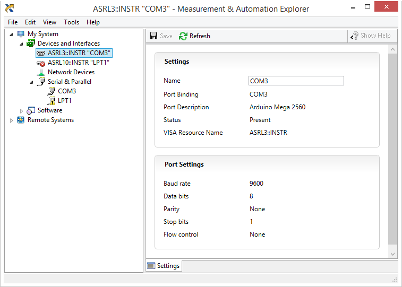This screenshot has width=402, height=287.
Task: Close the Measurement & Automation Explorer window
Action: tap(387, 7)
